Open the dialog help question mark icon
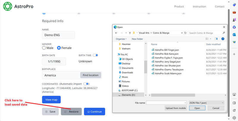The height and width of the screenshot is (121, 238). click(x=223, y=39)
